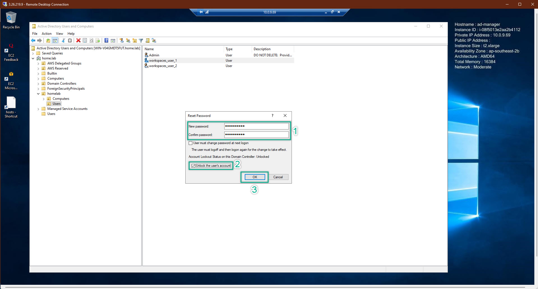Uncheck Unlock the user's account
This screenshot has height=289, width=538.
coord(193,166)
